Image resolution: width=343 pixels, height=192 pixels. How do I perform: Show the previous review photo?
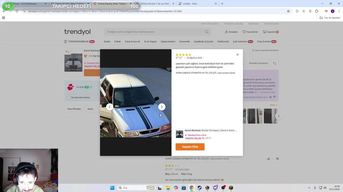(x=110, y=107)
